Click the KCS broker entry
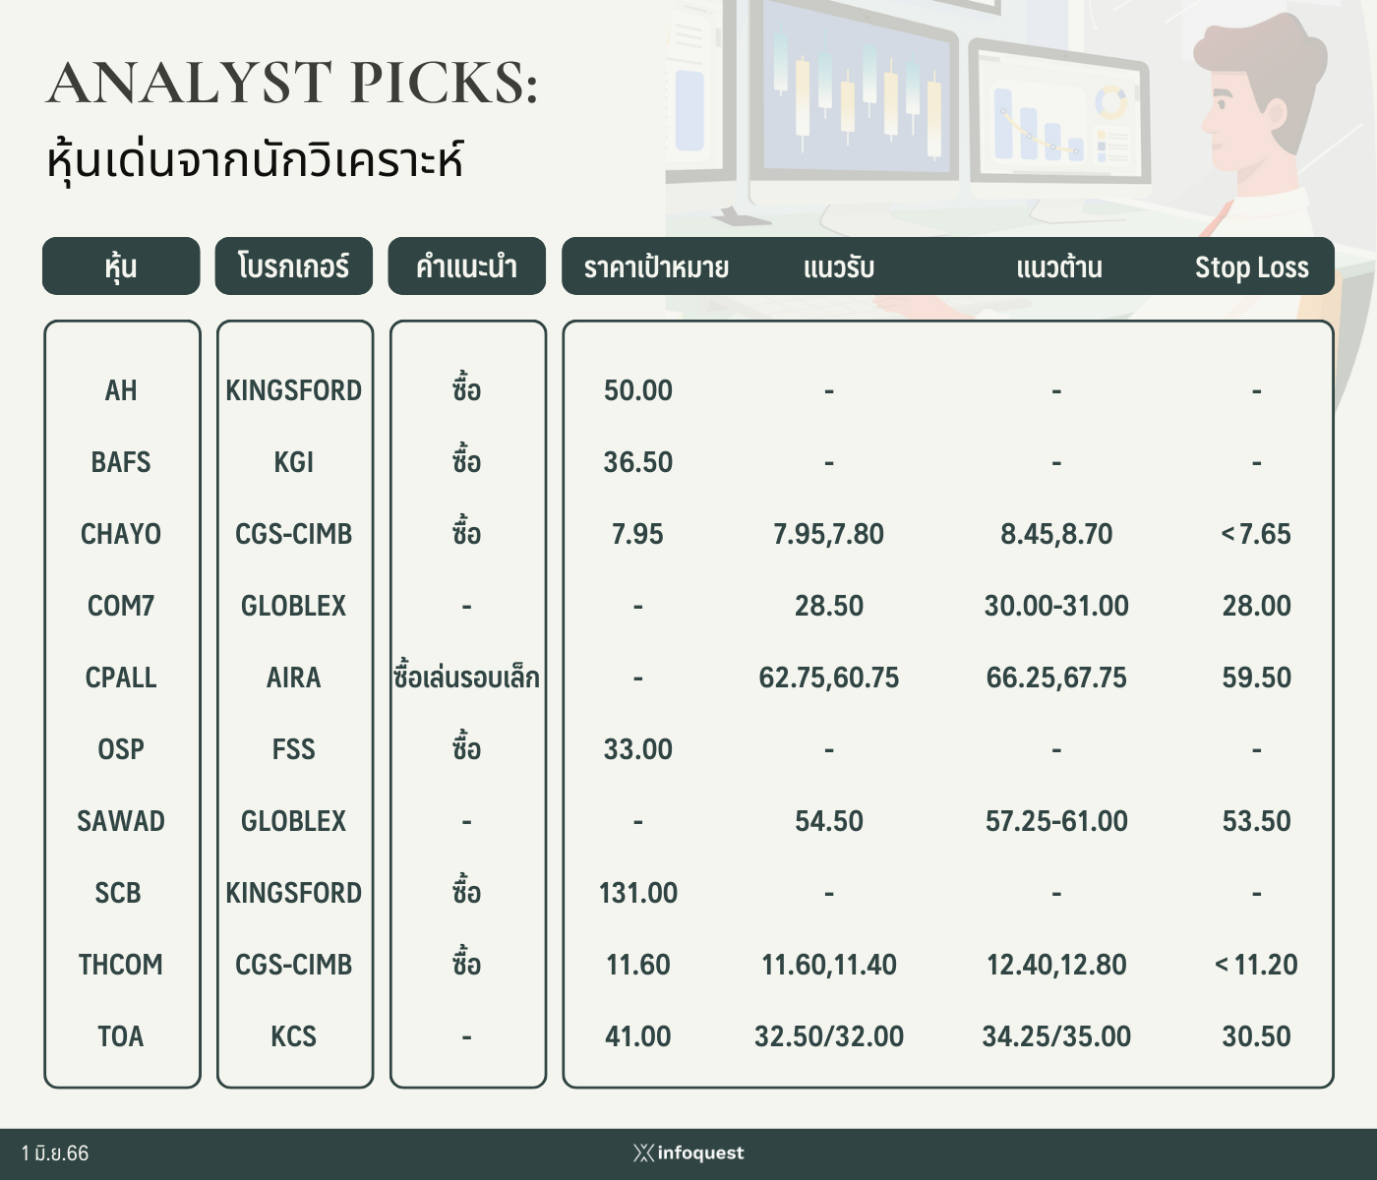The image size is (1377, 1180). pos(293,1036)
